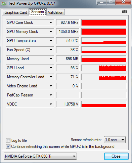Select the Sensors tab
132x163 pixels.
[x=38, y=12]
